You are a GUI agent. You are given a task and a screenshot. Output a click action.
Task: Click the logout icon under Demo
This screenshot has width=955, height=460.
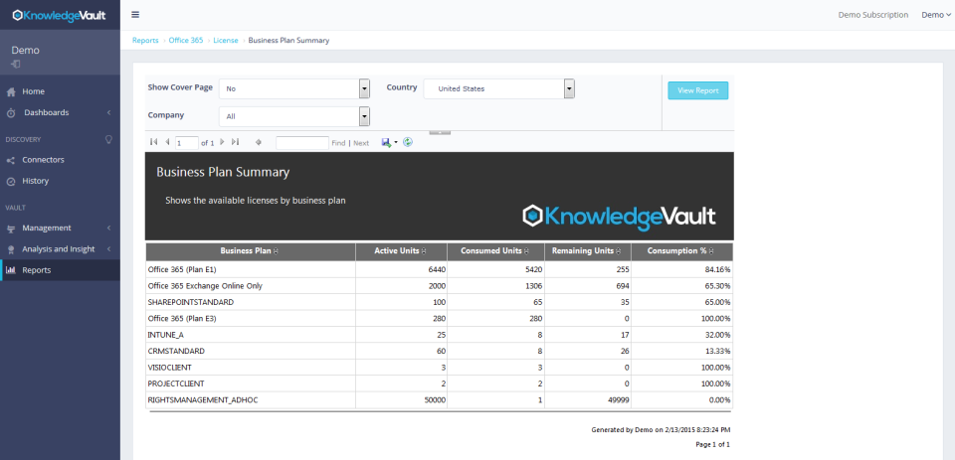[15, 64]
